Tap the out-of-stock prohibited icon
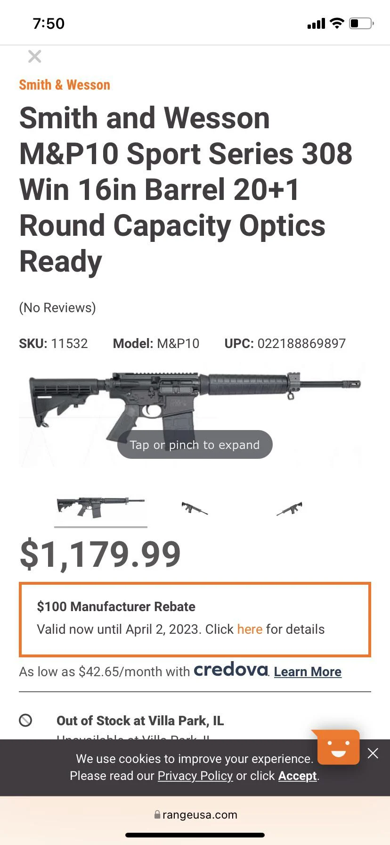The width and height of the screenshot is (390, 845). 27,721
